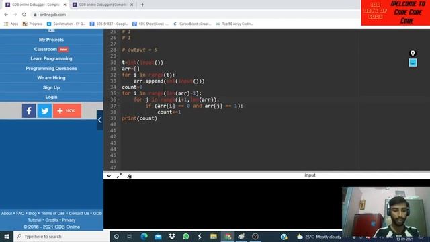Collapse the for loop on line 32
The height and width of the screenshot is (242, 430).
click(118, 75)
